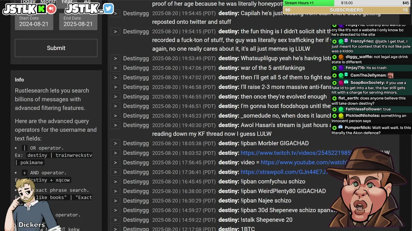Click the Submit button
Screen dimensions: 412x231
[x=56, y=48]
